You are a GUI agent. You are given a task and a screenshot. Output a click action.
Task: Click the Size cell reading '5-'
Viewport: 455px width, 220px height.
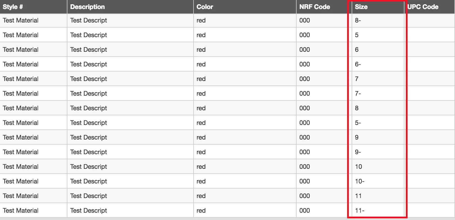click(358, 123)
